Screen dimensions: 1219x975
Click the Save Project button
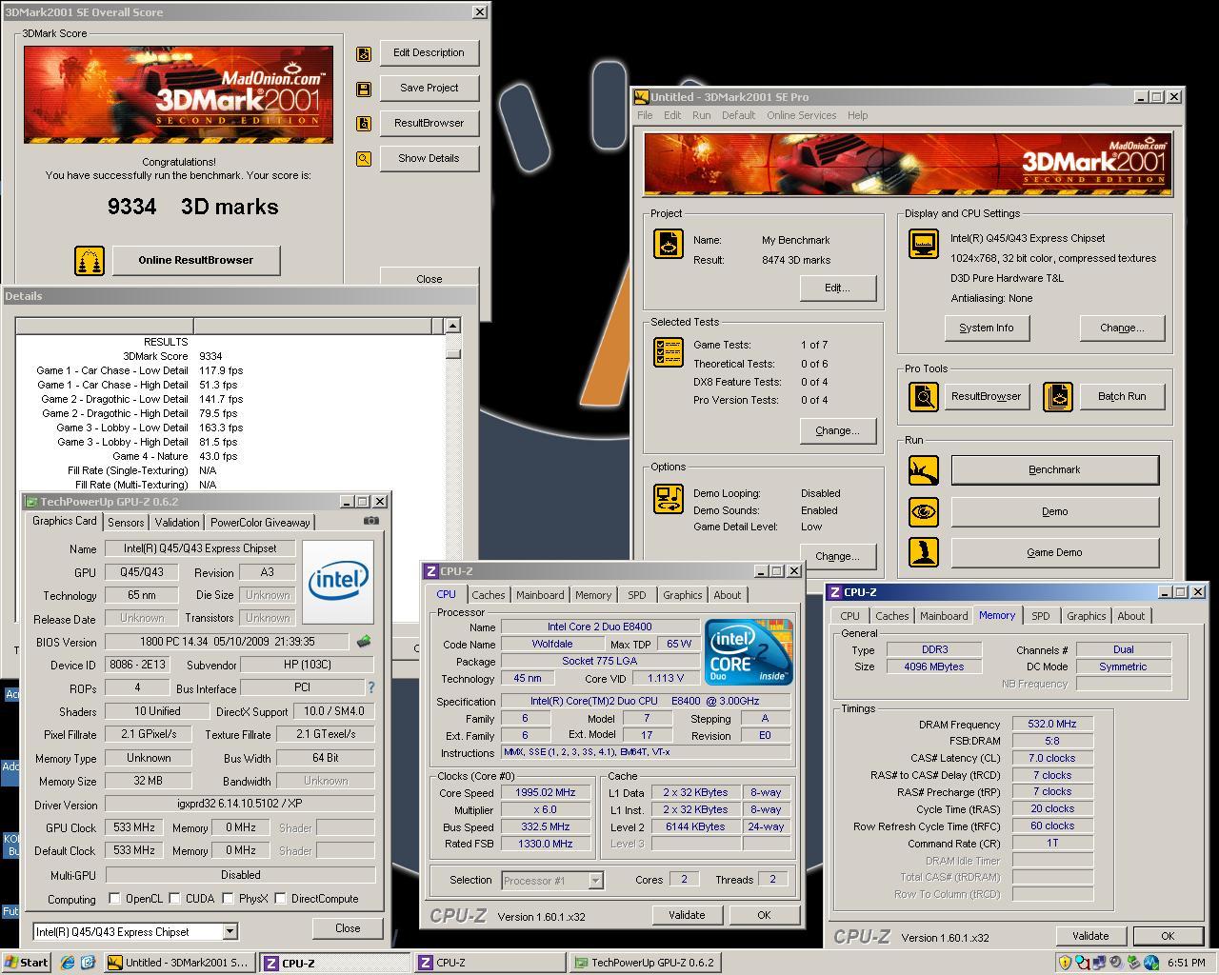click(x=430, y=88)
